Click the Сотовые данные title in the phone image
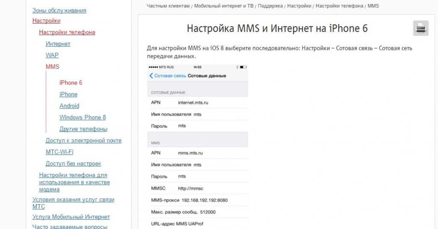The image size is (438, 229). [x=207, y=76]
